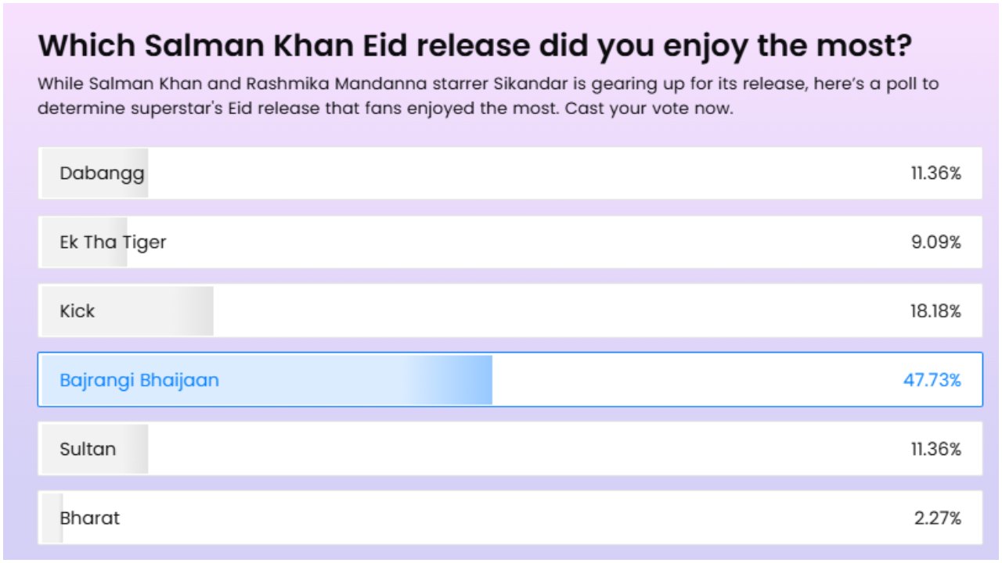Click the 18.18% percentage for Kick

coord(935,311)
